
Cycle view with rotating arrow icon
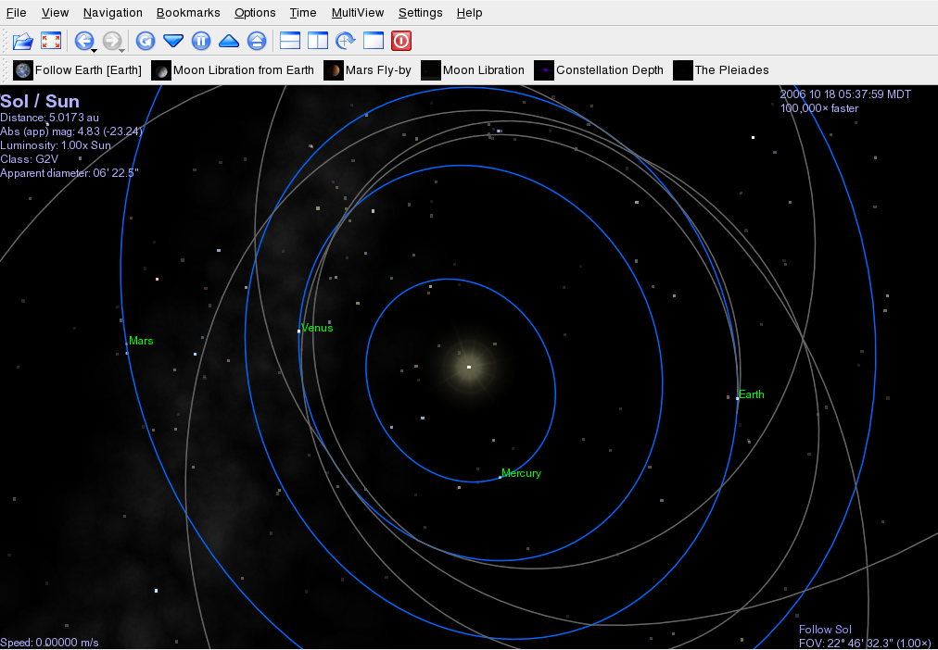(x=346, y=42)
